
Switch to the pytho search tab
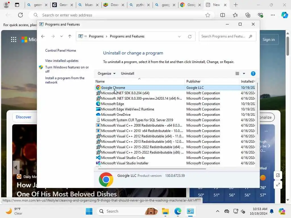pos(140,5)
